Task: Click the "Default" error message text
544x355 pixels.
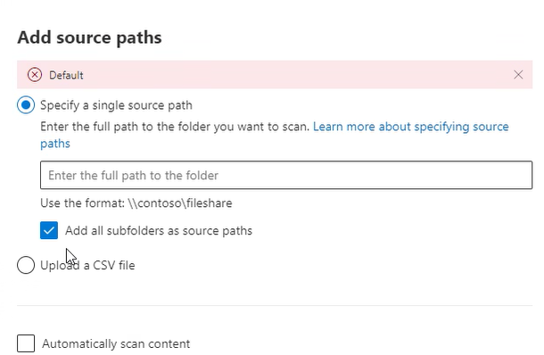Action: 66,75
